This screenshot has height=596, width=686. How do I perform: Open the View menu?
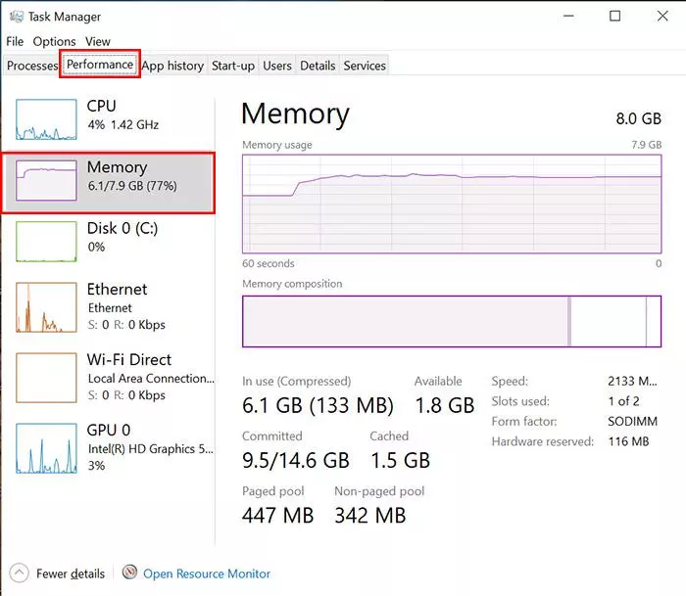click(98, 41)
